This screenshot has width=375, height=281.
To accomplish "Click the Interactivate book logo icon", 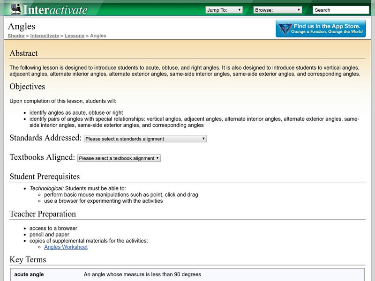I will pos(16,9).
